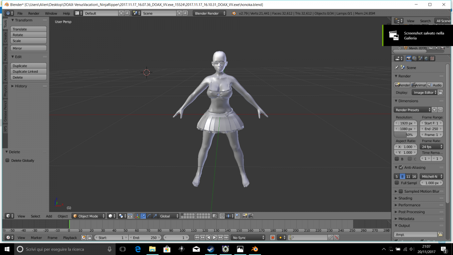
Task: Click the Mirror button
Action: 29,48
